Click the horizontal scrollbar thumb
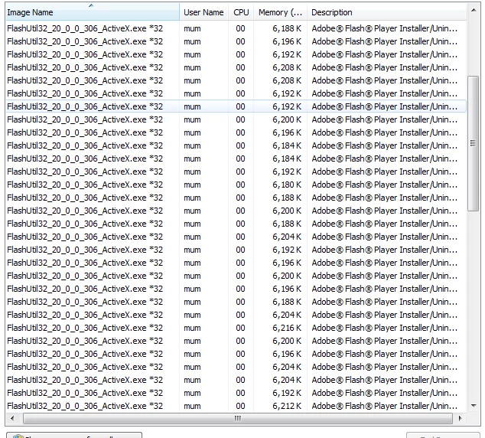 pyautogui.click(x=238, y=419)
